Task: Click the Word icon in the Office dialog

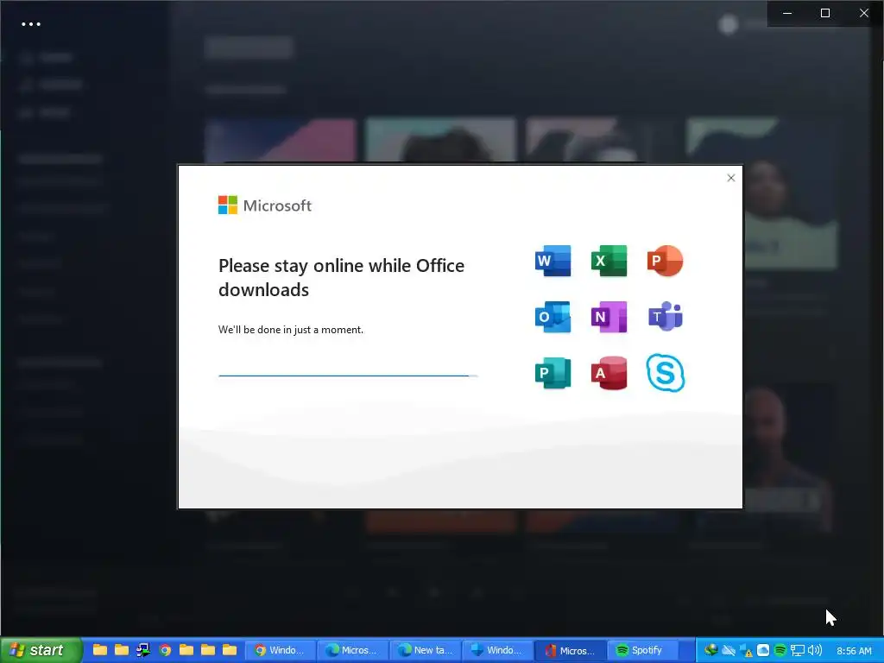Action: [552, 261]
